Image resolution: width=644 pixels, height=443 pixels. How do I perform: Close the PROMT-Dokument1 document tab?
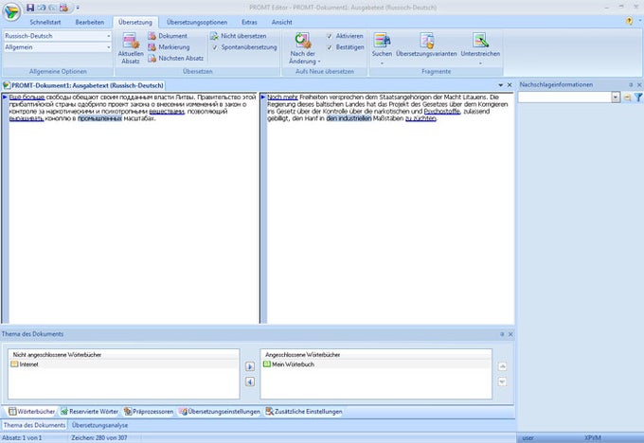coord(510,85)
